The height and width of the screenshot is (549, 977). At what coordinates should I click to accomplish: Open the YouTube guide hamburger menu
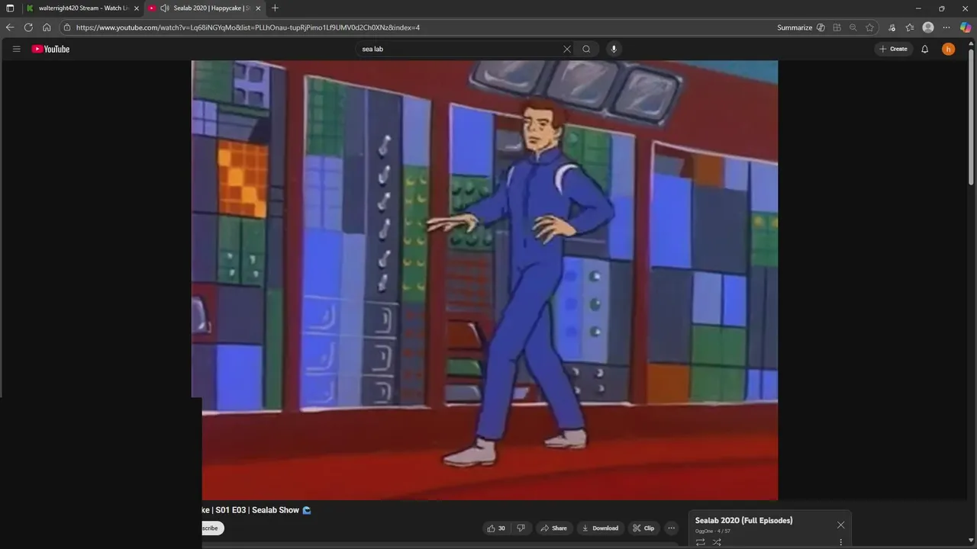(x=16, y=49)
